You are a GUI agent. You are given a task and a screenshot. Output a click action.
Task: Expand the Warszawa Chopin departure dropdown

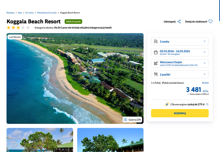pos(180,63)
